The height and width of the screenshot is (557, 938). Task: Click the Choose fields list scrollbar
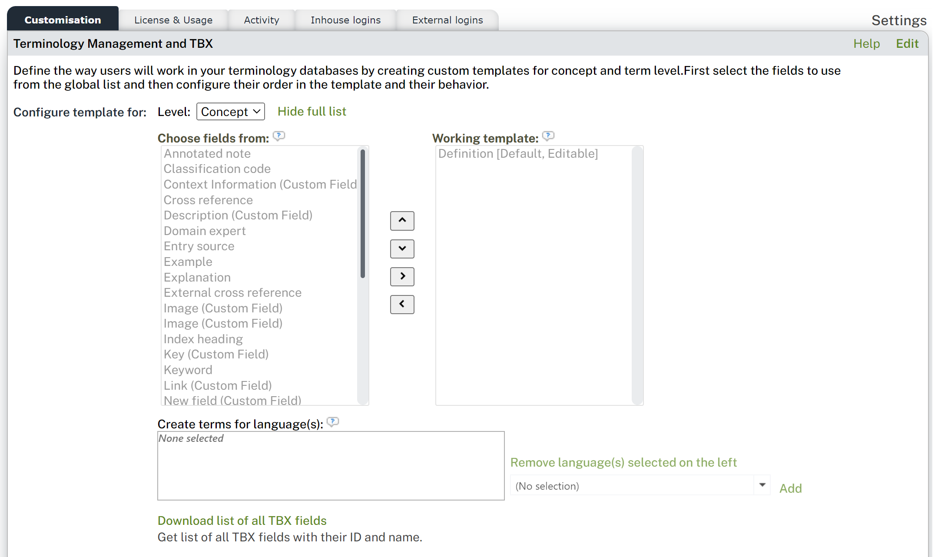362,214
